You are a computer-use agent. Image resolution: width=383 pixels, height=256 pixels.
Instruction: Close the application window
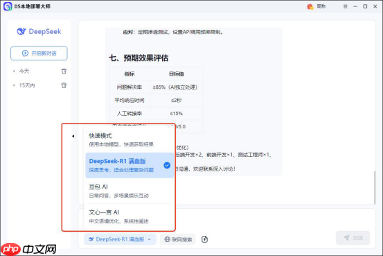click(375, 7)
